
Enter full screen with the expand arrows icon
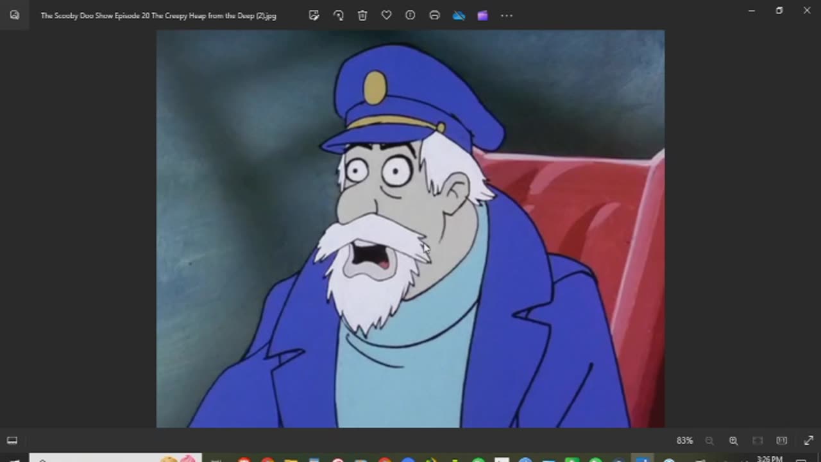tap(808, 441)
